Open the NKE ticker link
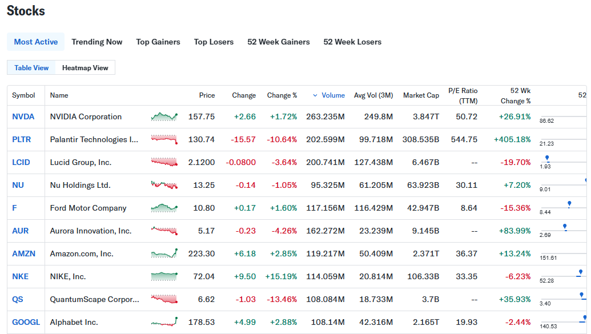The height and width of the screenshot is (334, 591). tap(21, 276)
